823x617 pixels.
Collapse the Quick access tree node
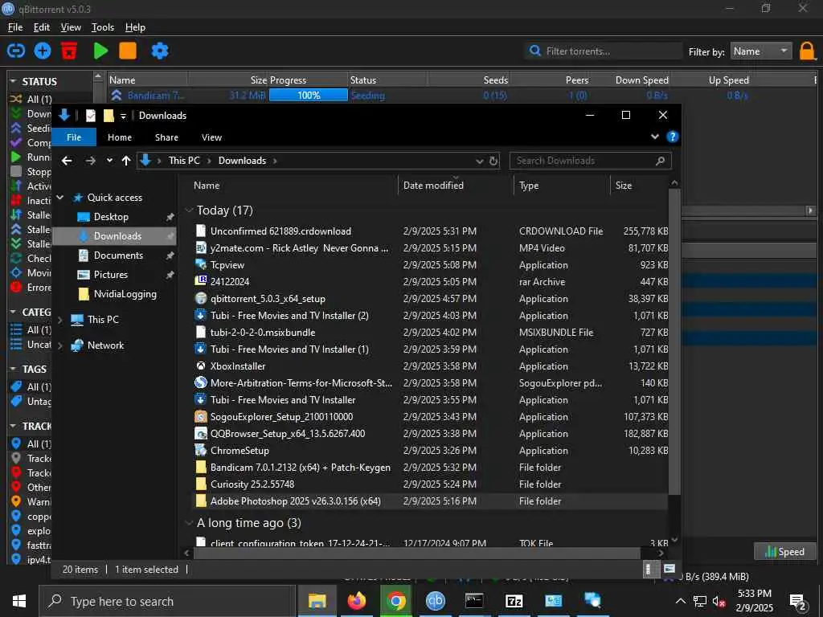click(59, 198)
